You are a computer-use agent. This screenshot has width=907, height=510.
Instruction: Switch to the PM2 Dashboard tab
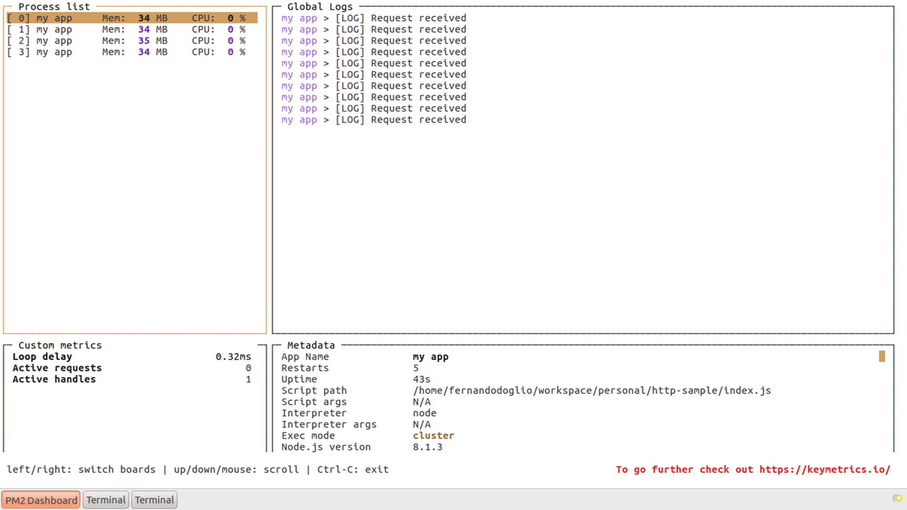click(41, 500)
